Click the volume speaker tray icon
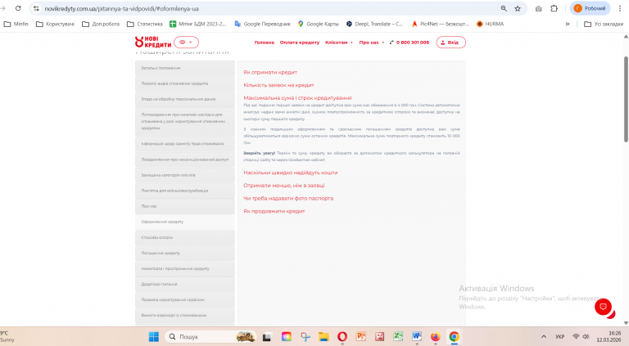629x346 pixels. 586,336
